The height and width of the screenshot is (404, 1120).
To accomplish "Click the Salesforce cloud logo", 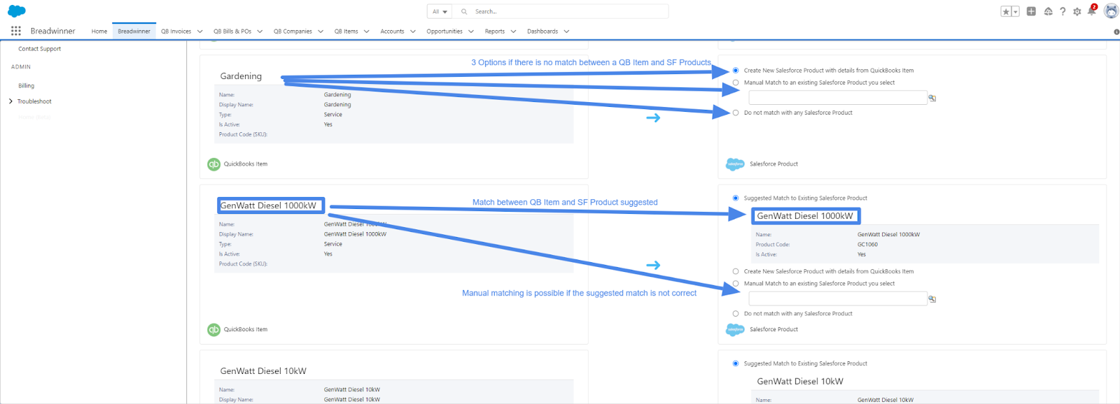I will pos(16,11).
